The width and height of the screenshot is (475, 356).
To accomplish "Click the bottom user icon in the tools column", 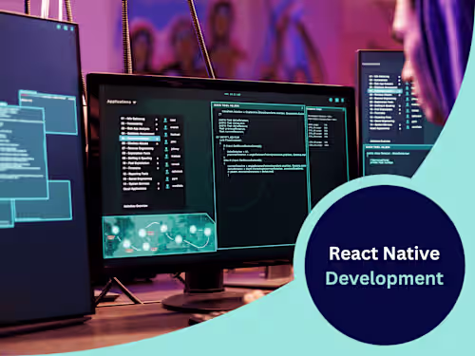I will 167,187.
